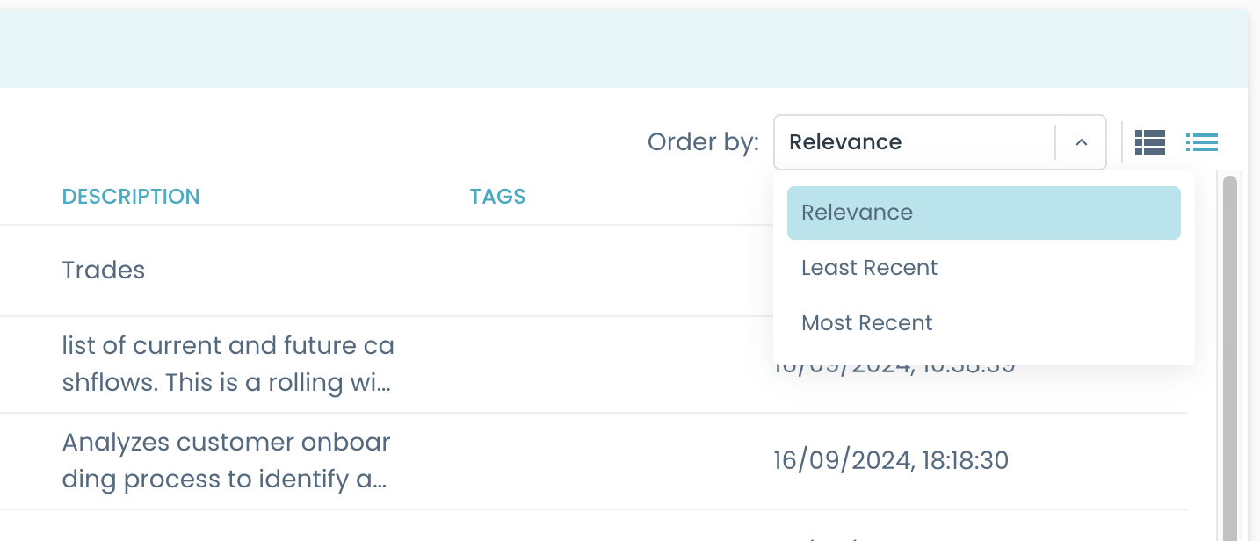The image size is (1260, 541).
Task: Open the customer onboarding analysis entry
Action: 225,460
